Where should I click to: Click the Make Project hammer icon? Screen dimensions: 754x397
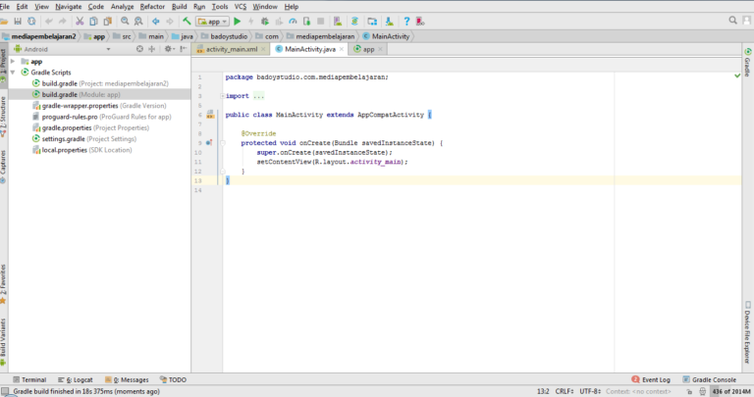click(187, 21)
